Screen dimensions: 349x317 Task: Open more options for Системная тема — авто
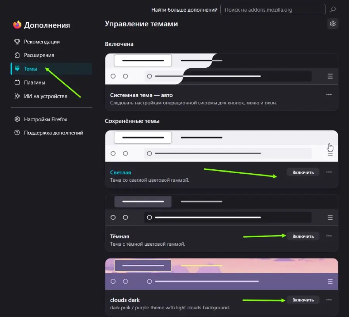tap(329, 95)
